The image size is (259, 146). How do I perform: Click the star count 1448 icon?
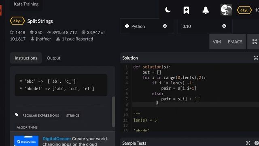12,32
